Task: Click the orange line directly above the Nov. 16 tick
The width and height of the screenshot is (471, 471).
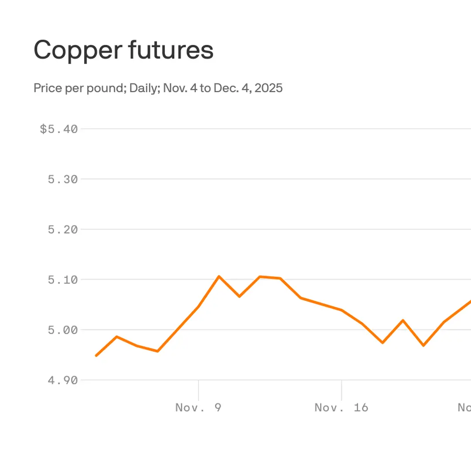Action: coord(341,310)
